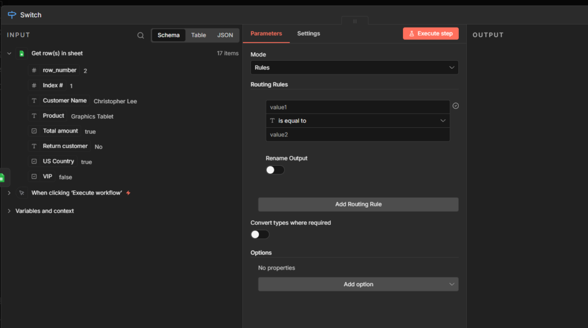Click the Google Sheets node icon

[x=22, y=53]
